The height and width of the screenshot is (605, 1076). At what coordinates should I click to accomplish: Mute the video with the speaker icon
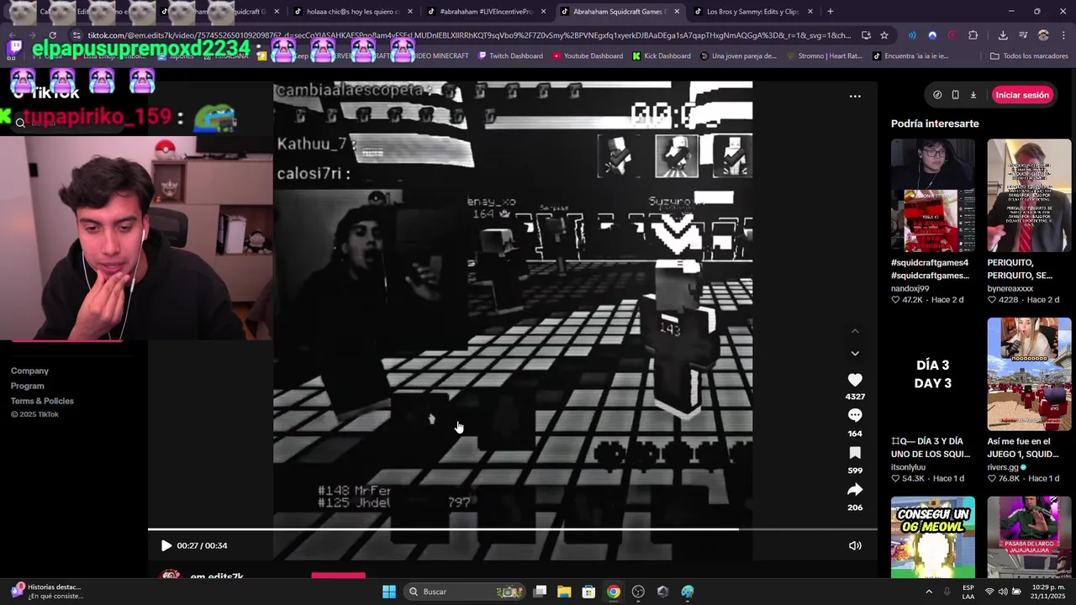[855, 545]
